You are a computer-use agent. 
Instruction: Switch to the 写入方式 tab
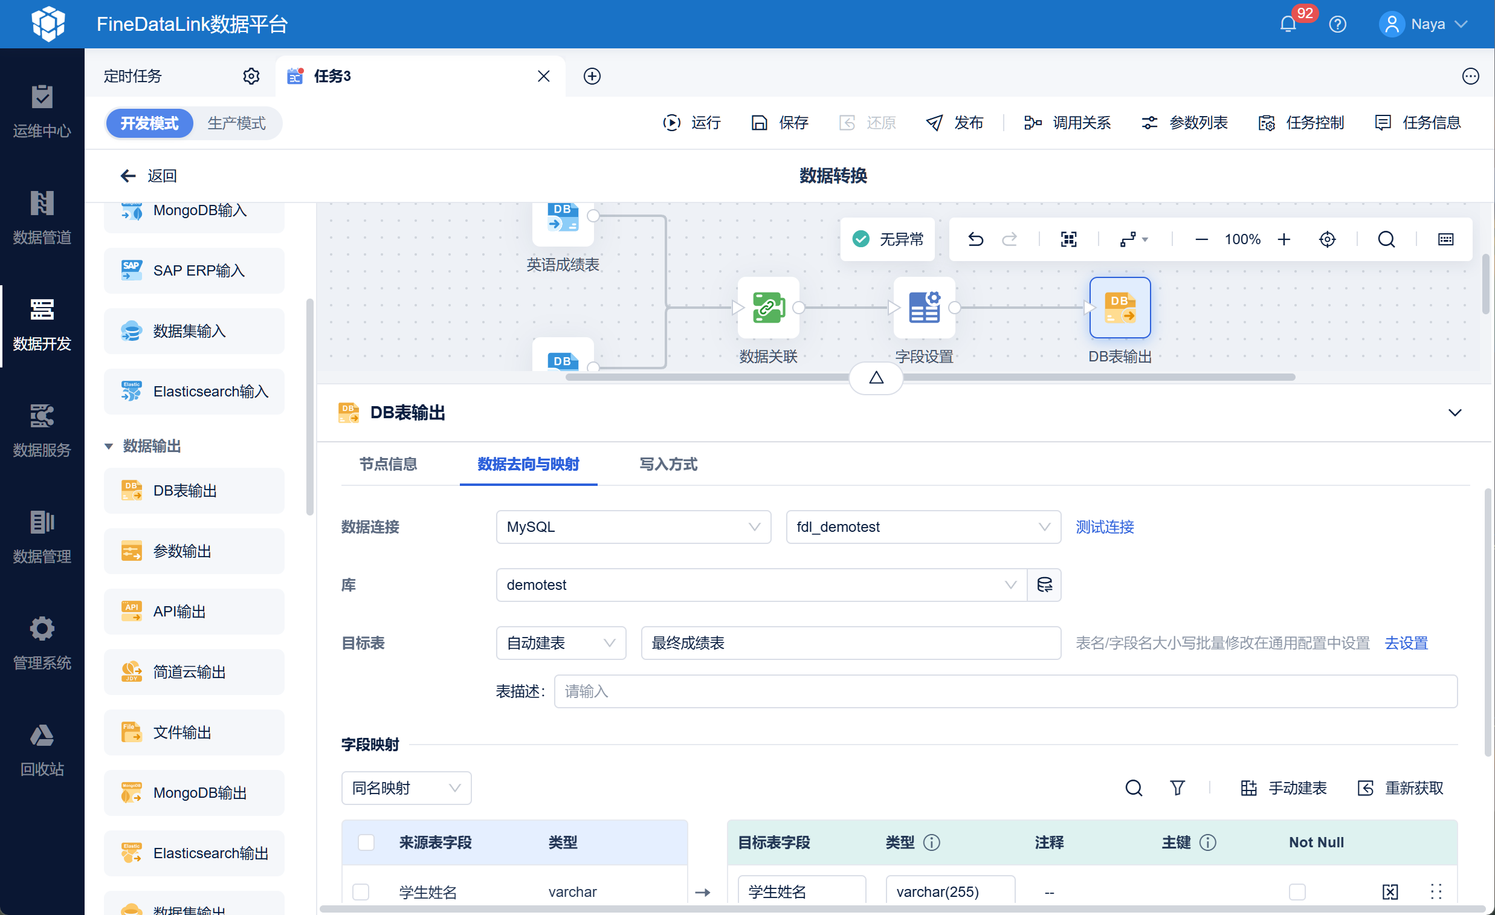(x=668, y=464)
